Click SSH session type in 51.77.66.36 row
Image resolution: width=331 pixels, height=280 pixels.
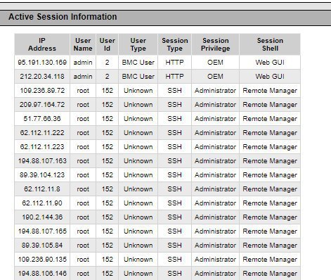tap(175, 119)
